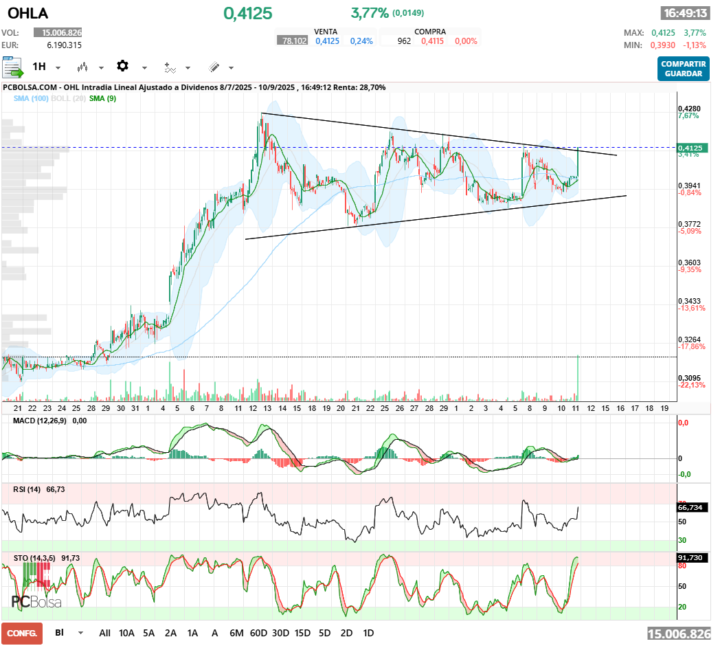This screenshot has height=648, width=720.
Task: Click the 0,3603 price axis label
Action: coord(689,262)
